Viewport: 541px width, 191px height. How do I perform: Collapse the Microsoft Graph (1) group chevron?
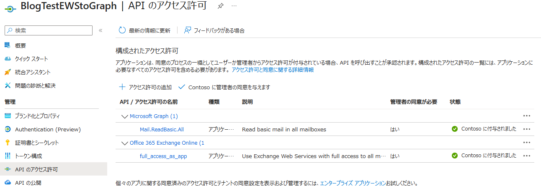tap(124, 116)
